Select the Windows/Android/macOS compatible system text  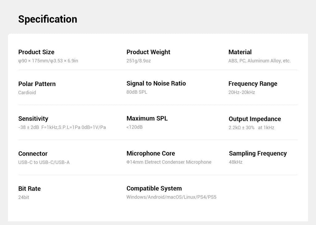[172, 197]
